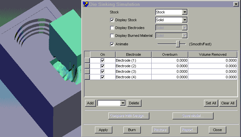The height and width of the screenshot is (137, 241).
Task: Click the Smooth/Fast animation speed slider
Action: click(178, 44)
